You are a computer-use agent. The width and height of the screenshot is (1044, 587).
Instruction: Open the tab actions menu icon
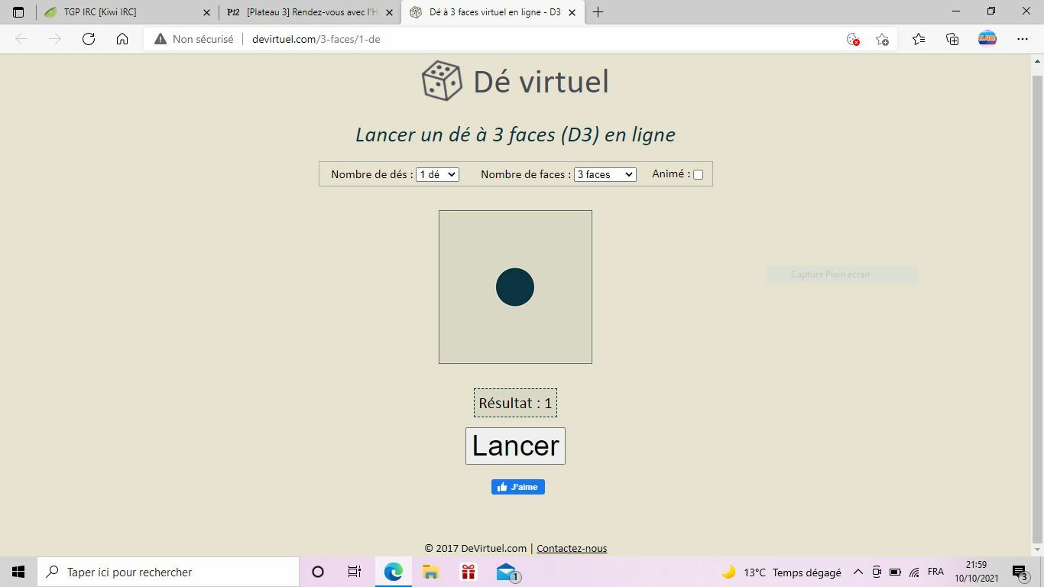pos(18,12)
